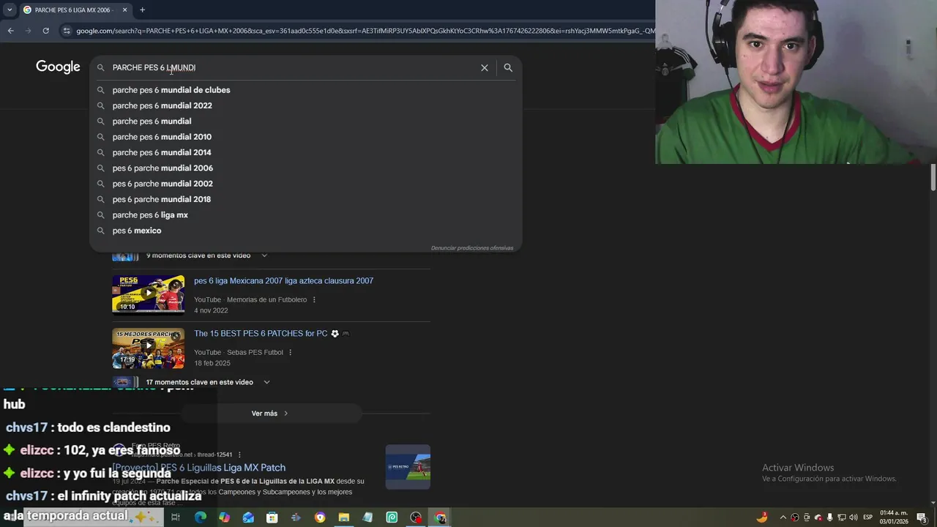937x527 pixels.
Task: Click inside the Google search text field
Action: 293,67
